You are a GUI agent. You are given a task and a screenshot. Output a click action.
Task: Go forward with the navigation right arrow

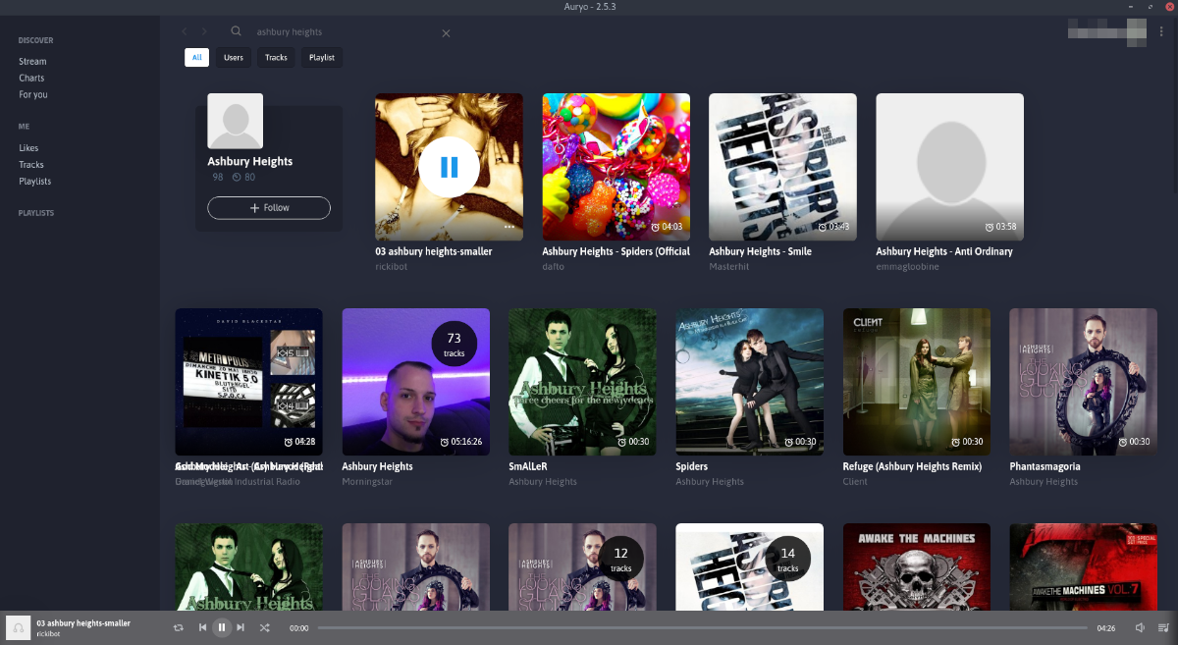(x=204, y=32)
